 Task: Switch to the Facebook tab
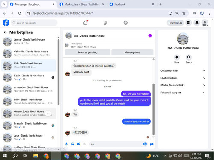pos(131,4)
